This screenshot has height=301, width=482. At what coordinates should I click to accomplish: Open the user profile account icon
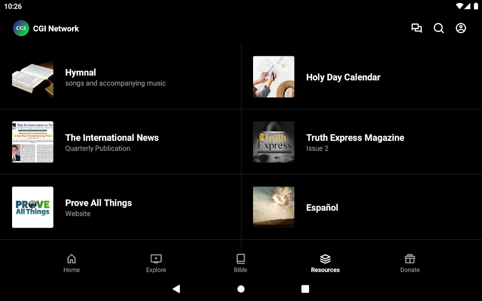click(461, 28)
